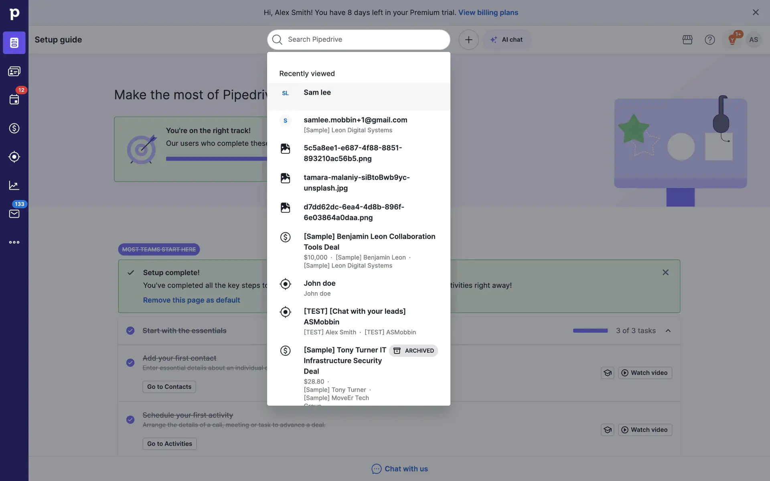The width and height of the screenshot is (770, 481).
Task: Select John doe lead in recent results
Action: 319,283
